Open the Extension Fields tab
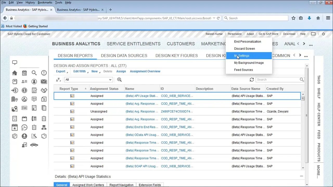The image size is (333, 187). 150,185
